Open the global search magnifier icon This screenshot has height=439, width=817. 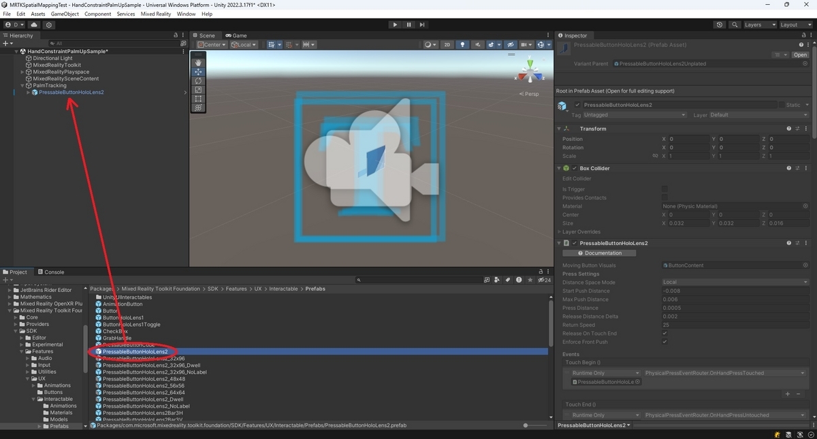click(x=735, y=25)
